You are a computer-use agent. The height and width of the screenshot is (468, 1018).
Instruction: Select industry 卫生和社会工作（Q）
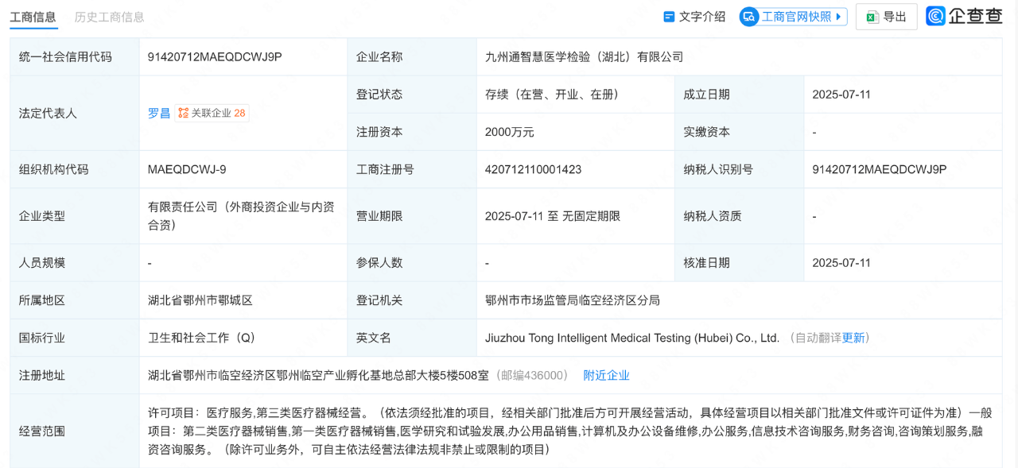click(202, 338)
